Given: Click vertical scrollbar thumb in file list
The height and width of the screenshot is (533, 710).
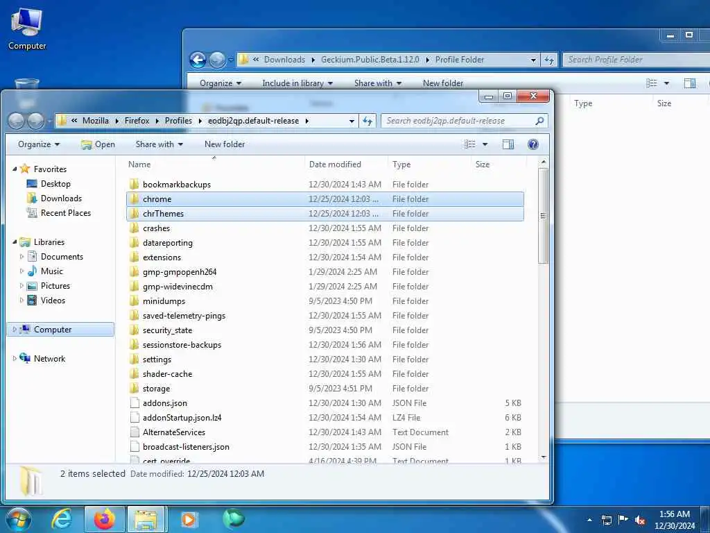Looking at the screenshot, I should point(543,216).
